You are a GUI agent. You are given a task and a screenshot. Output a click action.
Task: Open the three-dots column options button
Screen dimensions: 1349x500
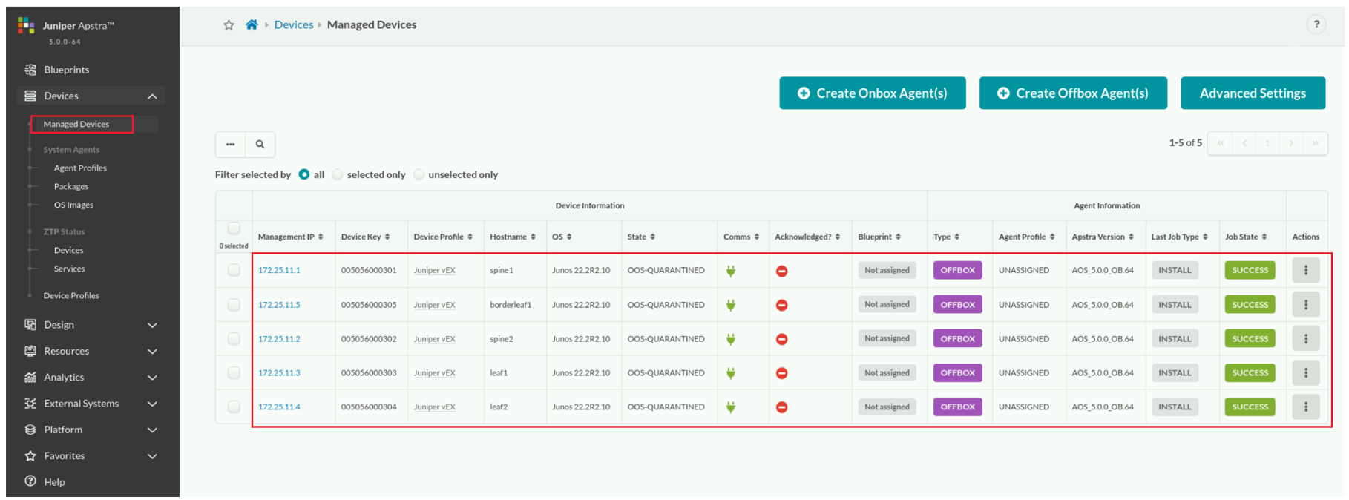231,145
